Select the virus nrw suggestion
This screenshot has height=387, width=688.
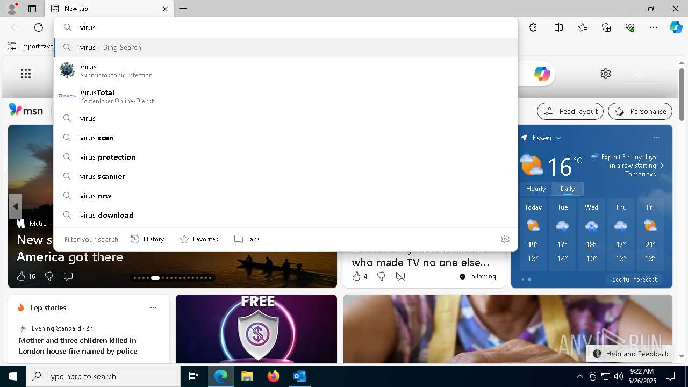click(285, 196)
